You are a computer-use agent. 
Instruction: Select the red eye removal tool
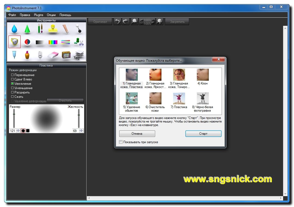[27, 42]
